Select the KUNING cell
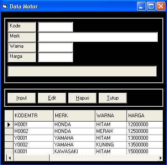 click(x=111, y=145)
